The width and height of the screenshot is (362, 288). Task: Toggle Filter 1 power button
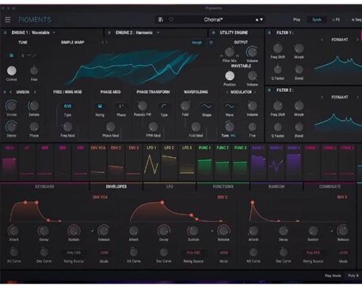269,33
